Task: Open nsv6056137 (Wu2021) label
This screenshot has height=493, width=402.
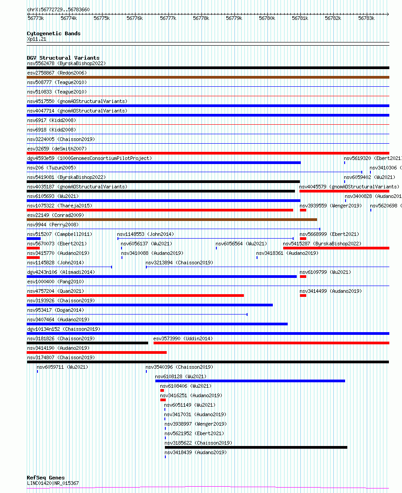Action: pos(146,244)
